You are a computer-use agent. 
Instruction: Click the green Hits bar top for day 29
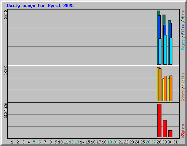(x=164, y=19)
